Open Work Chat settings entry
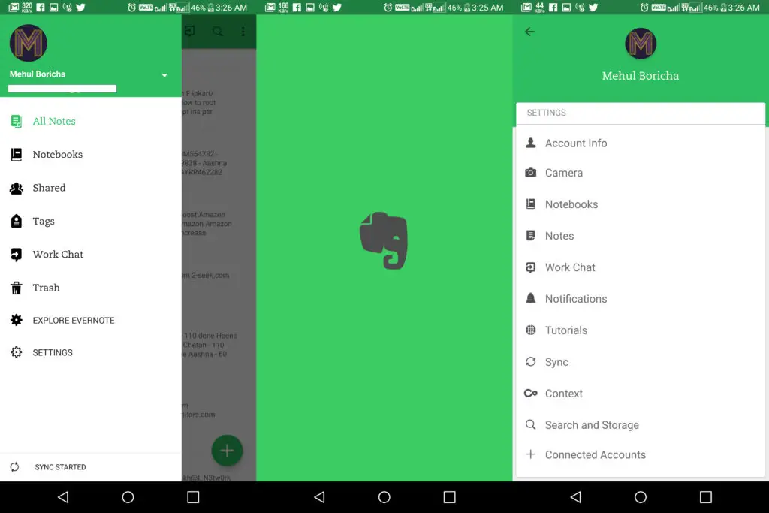The image size is (769, 513). (x=641, y=267)
